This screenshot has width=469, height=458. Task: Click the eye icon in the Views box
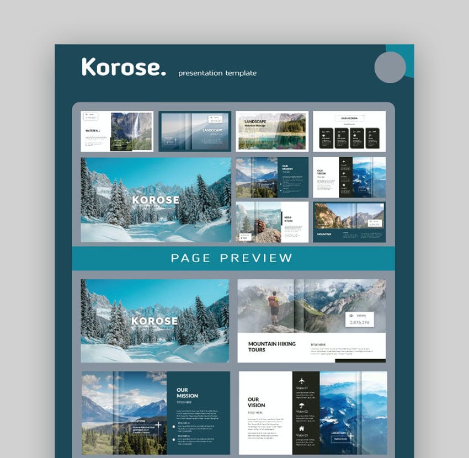351,316
